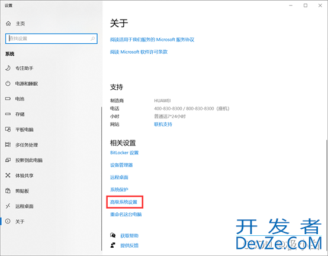Open BitLocker 设置 link
The height and width of the screenshot is (256, 328).
click(x=124, y=153)
